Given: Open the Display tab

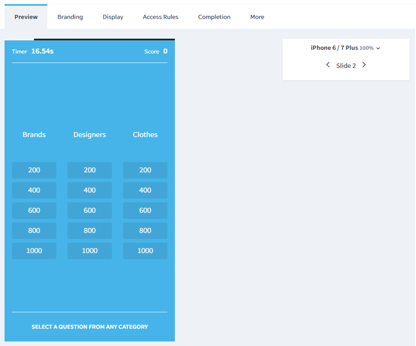Looking at the screenshot, I should coord(112,17).
